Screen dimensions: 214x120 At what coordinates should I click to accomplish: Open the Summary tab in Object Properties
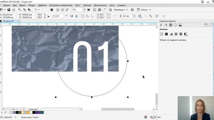[x=180, y=25]
